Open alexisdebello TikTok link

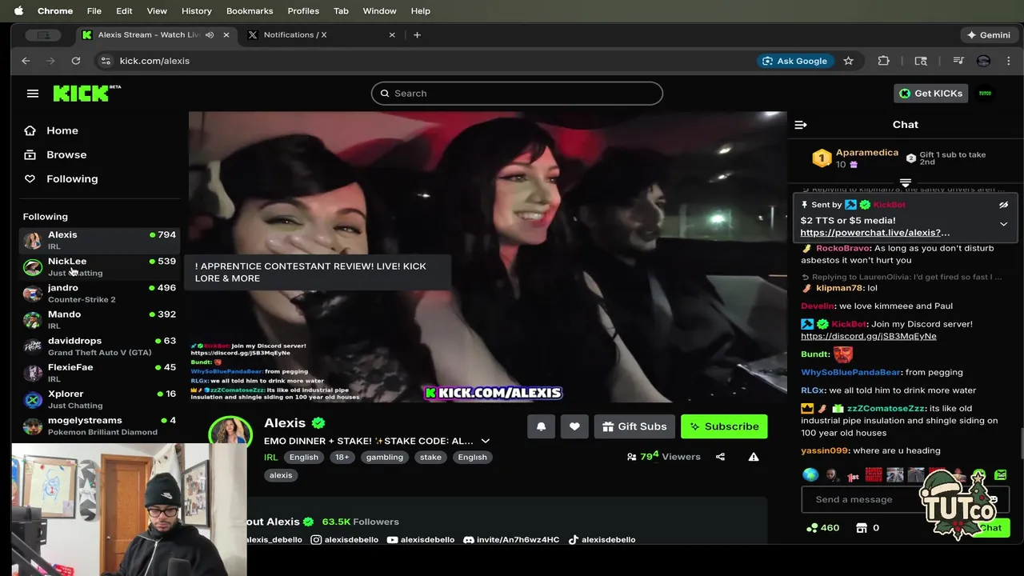click(602, 539)
